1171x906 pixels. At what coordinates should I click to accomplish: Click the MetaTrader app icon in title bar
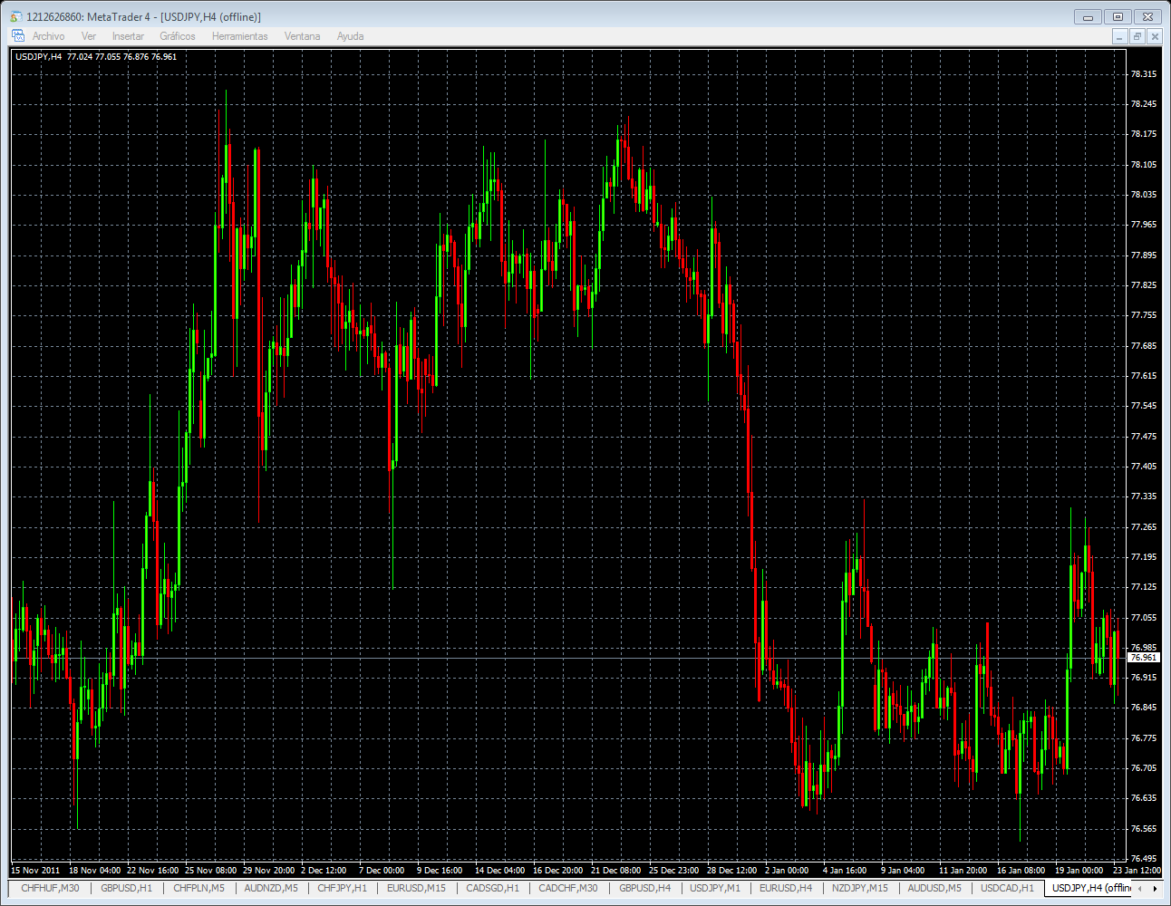(16, 16)
